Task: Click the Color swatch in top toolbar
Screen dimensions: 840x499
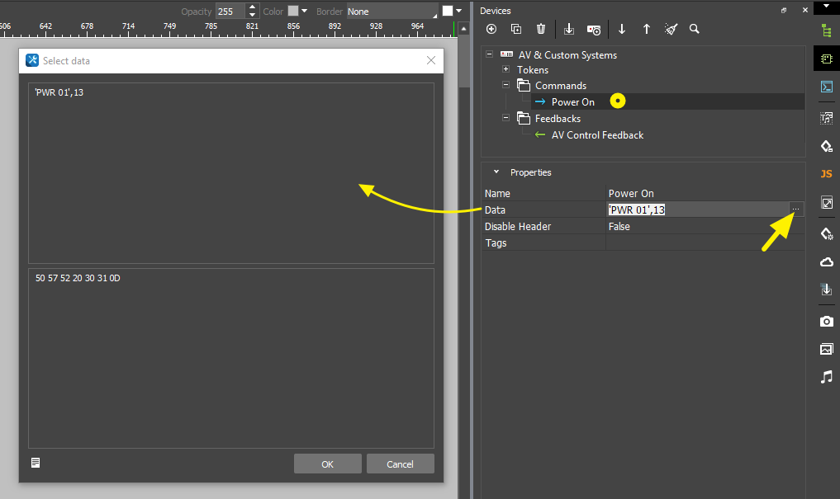Action: (x=292, y=12)
